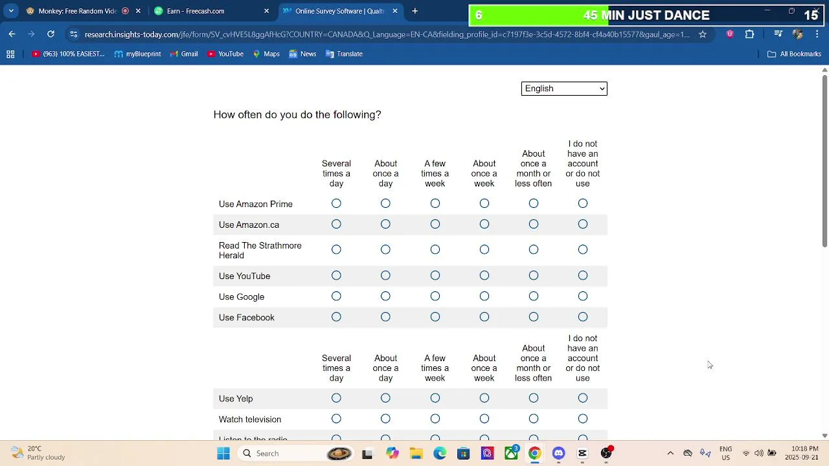Open the 100% EASIEST YouTube bookmark
This screenshot has width=829, height=466.
point(68,54)
